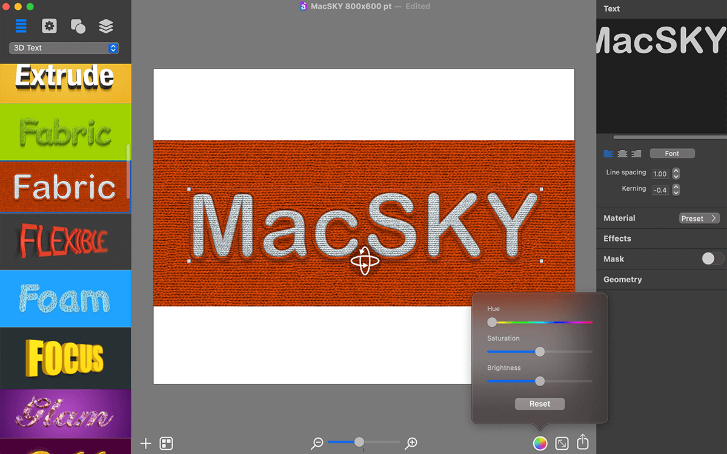Select the Focus style thumbnail
The width and height of the screenshot is (727, 454).
(x=65, y=358)
